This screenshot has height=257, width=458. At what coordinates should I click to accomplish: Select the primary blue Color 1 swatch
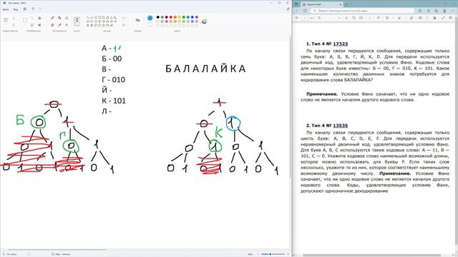(x=150, y=18)
